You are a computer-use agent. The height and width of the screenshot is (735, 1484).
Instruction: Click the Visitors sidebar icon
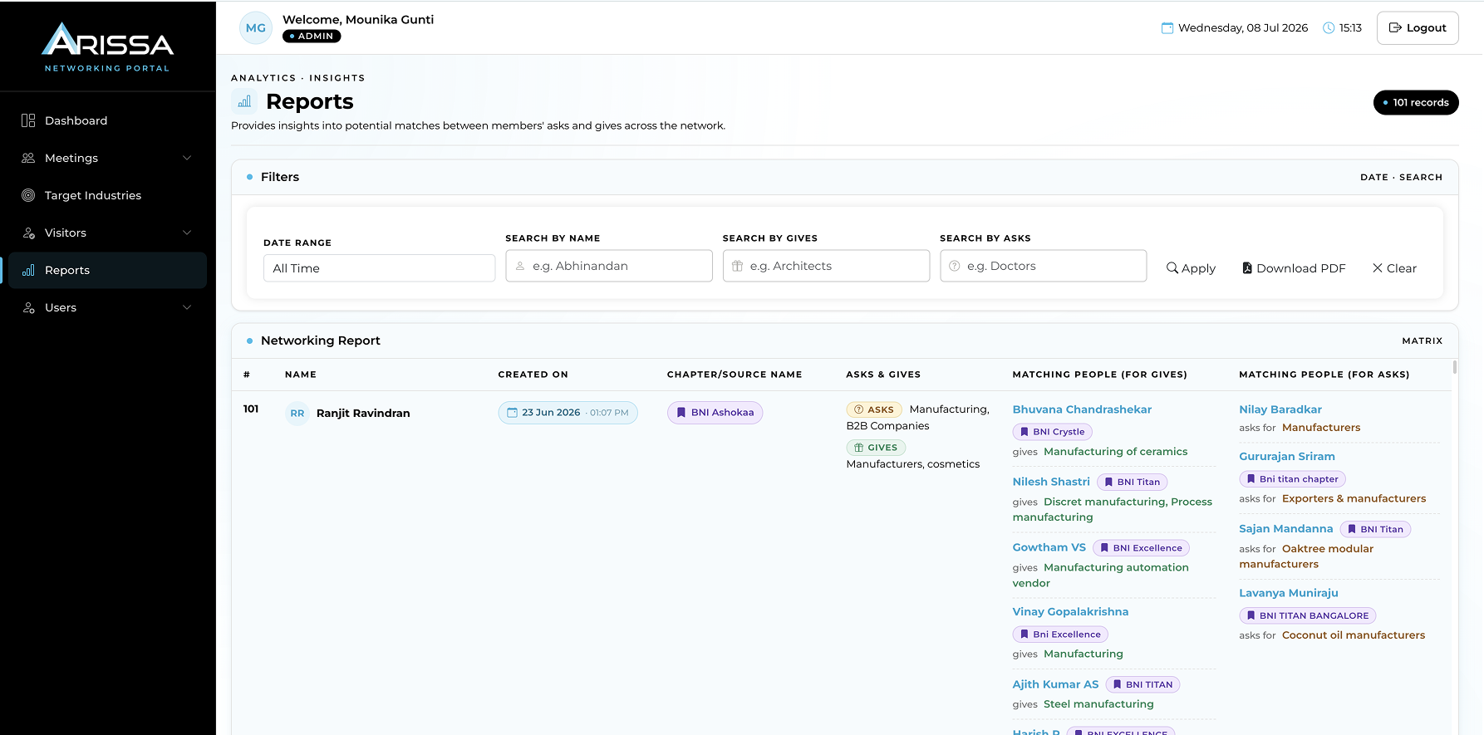[28, 233]
